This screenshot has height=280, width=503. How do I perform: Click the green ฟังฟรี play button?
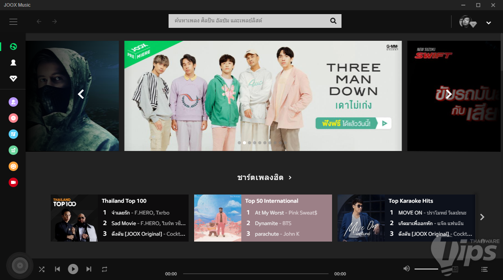[353, 123]
